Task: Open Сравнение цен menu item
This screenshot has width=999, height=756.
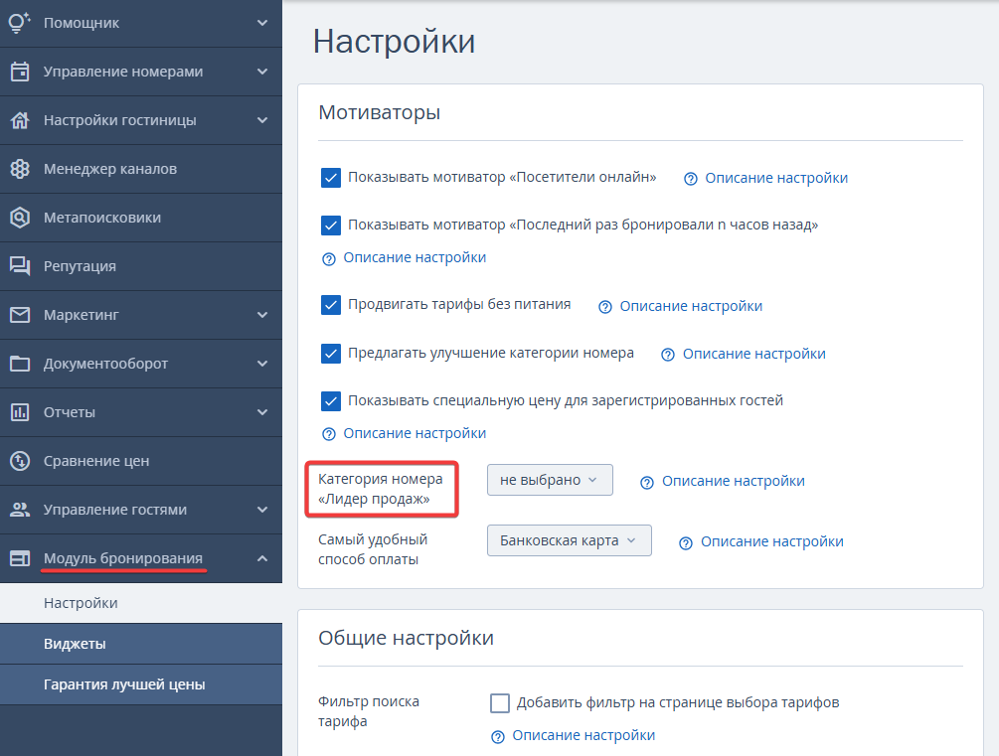Action: [141, 461]
